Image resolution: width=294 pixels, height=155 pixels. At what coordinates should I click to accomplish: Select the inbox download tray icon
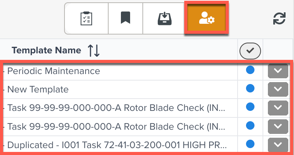pos(164,19)
